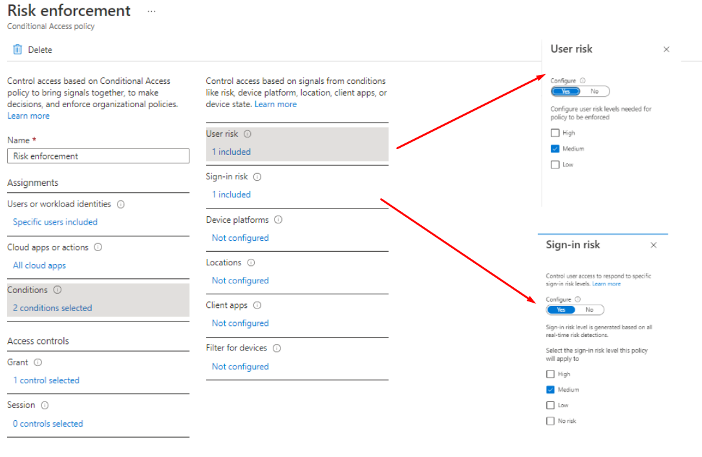Click the Delete trash icon
The height and width of the screenshot is (457, 702).
pos(17,50)
